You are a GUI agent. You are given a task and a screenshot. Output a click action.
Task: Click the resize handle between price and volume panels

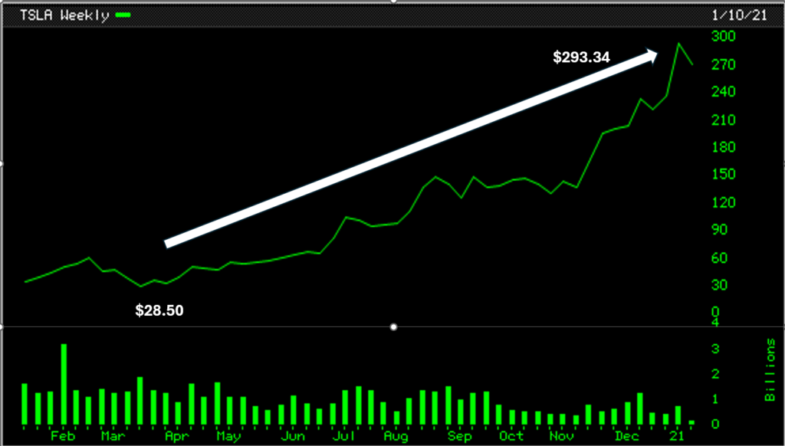click(x=393, y=326)
